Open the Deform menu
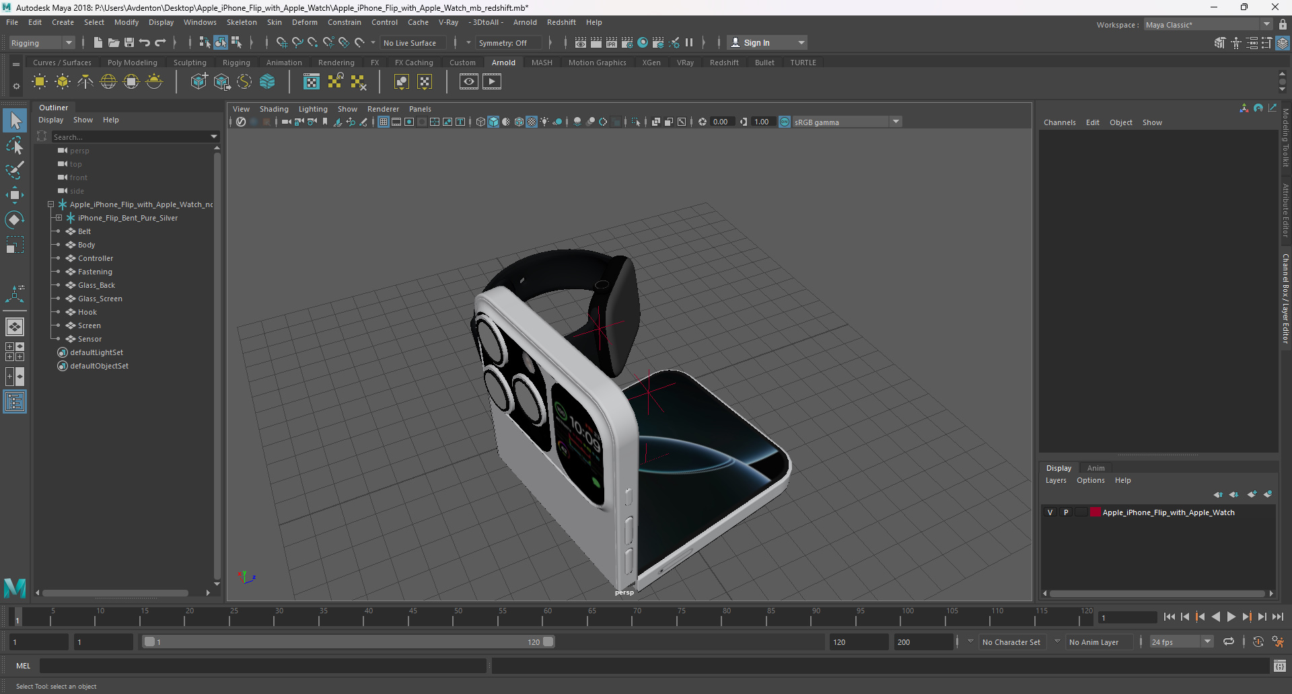 pyautogui.click(x=304, y=22)
